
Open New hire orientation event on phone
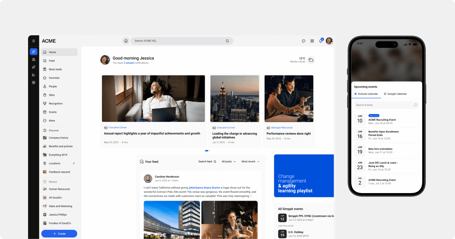386,151
